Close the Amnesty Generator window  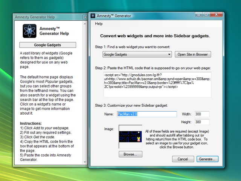click(x=216, y=15)
